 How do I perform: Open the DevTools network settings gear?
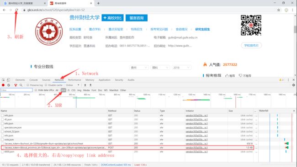point(293,85)
